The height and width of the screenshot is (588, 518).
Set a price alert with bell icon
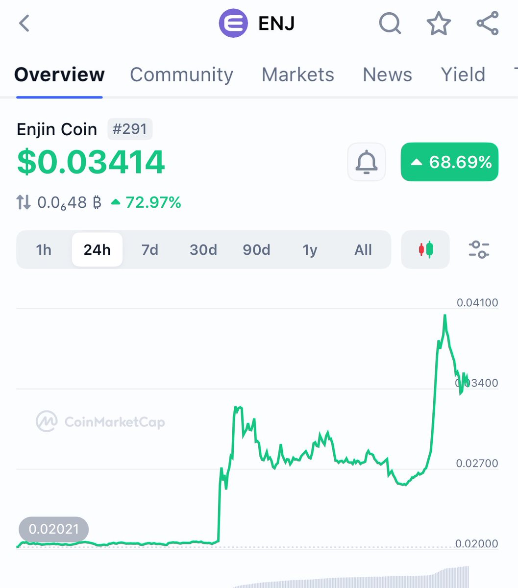click(x=367, y=162)
